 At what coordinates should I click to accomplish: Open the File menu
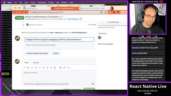coord(15,3)
